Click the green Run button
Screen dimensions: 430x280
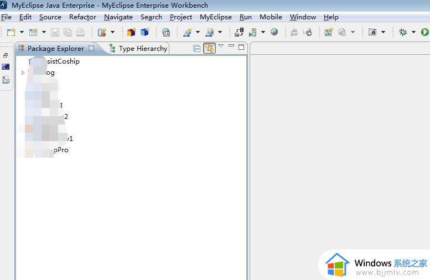(x=425, y=32)
